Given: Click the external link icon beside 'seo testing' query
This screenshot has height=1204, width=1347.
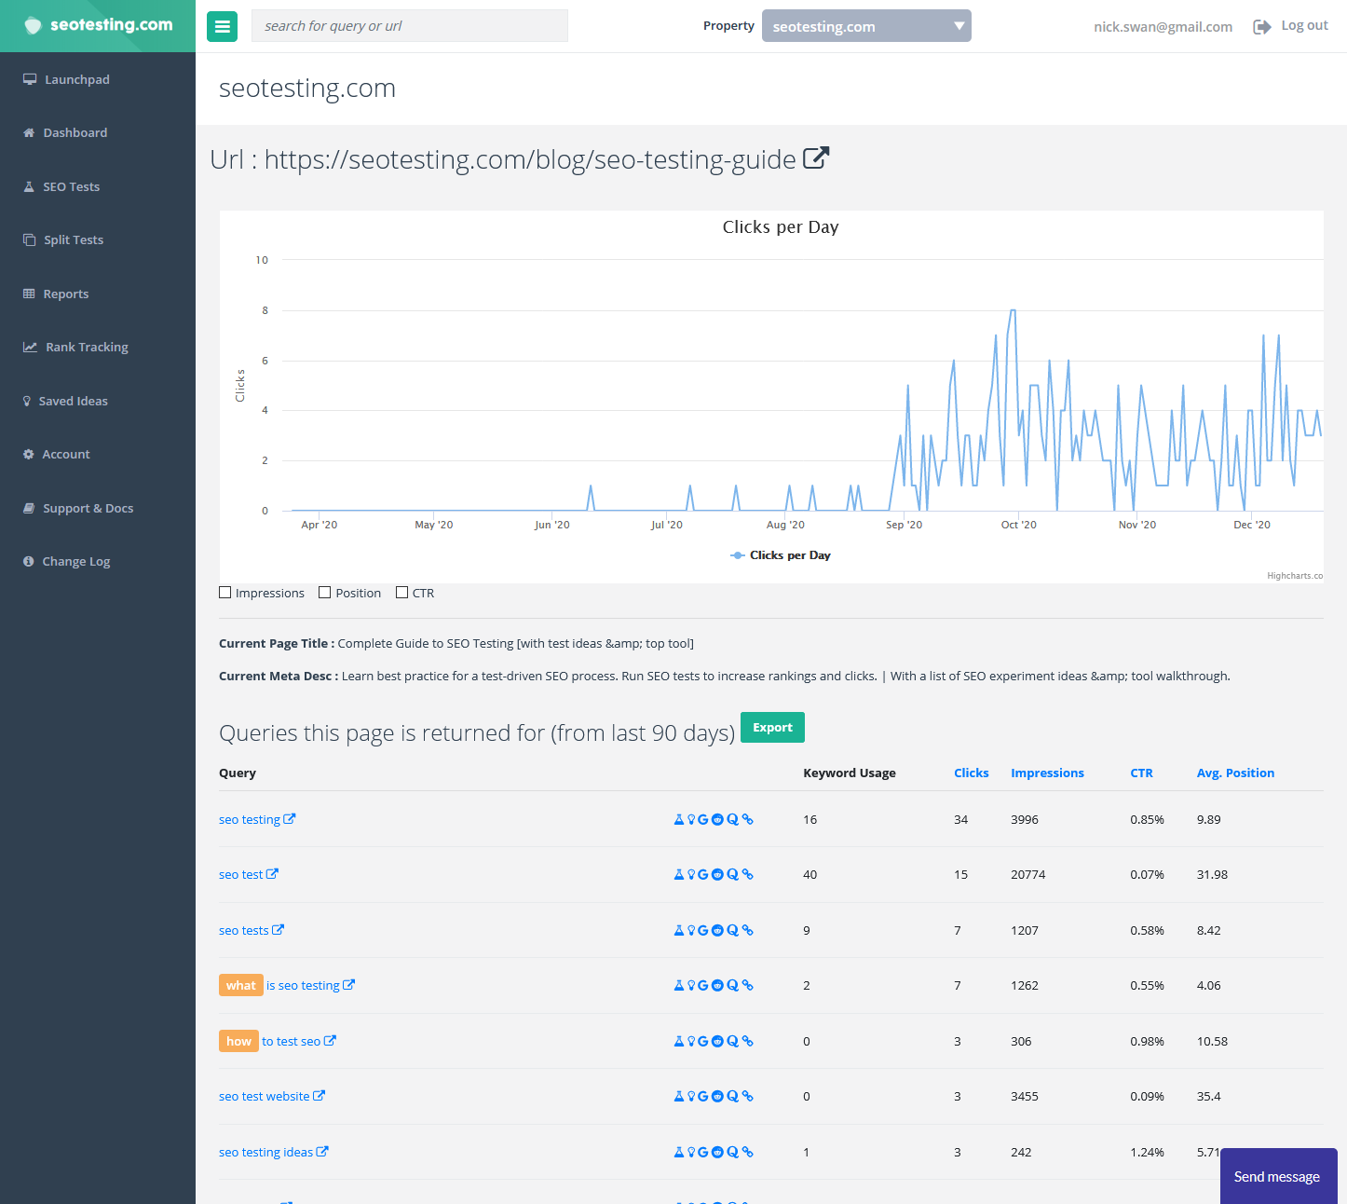Looking at the screenshot, I should point(290,819).
